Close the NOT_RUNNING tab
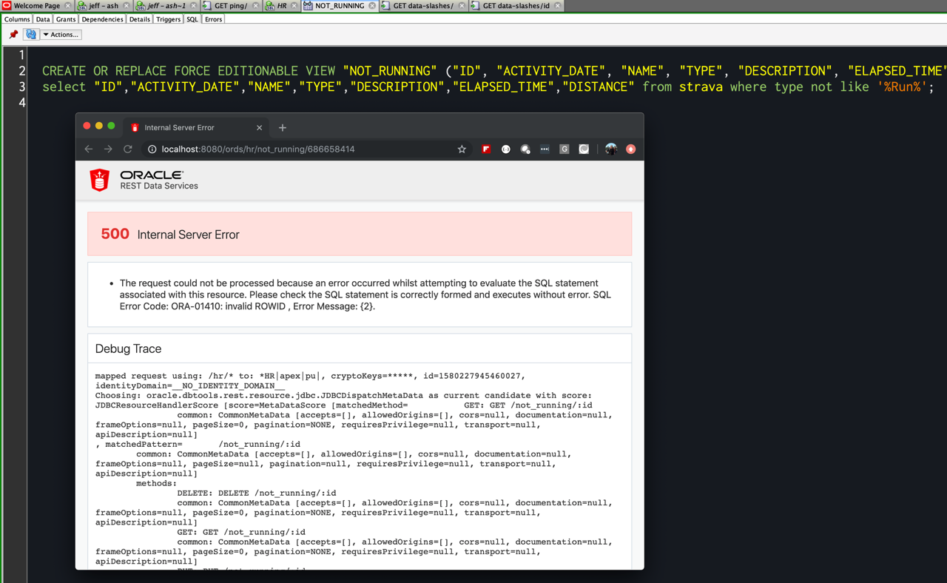Image resolution: width=947 pixels, height=583 pixels. point(372,6)
